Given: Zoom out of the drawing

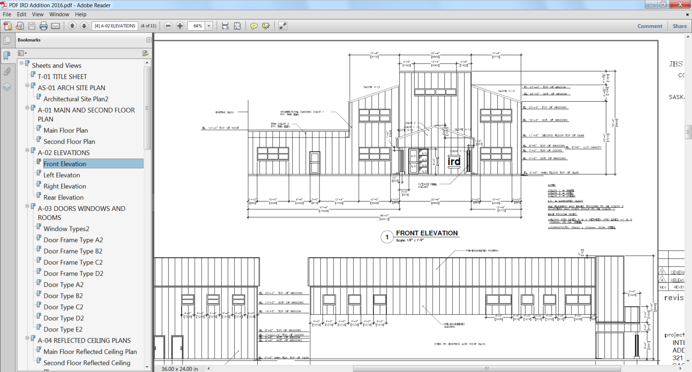Looking at the screenshot, I should (x=168, y=26).
